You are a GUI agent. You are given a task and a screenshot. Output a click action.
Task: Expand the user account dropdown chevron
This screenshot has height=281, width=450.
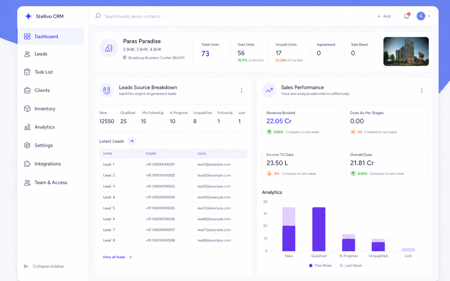429,16
